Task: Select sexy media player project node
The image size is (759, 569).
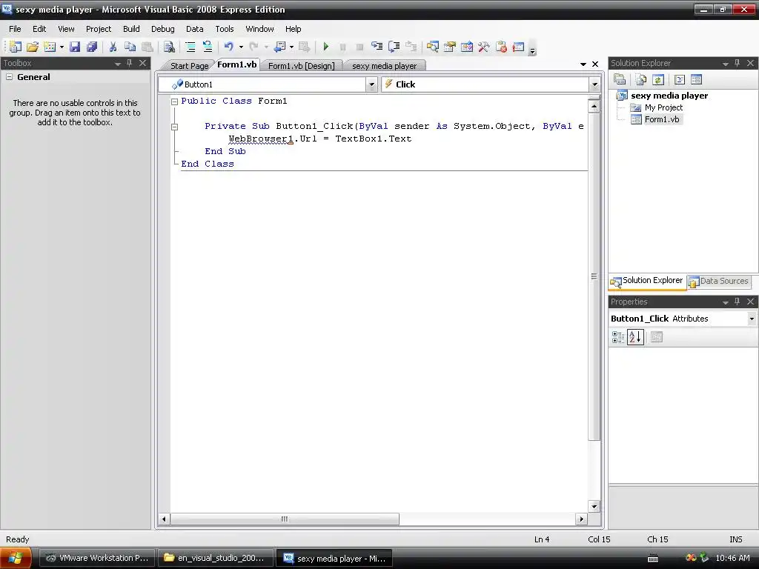Action: [x=669, y=96]
